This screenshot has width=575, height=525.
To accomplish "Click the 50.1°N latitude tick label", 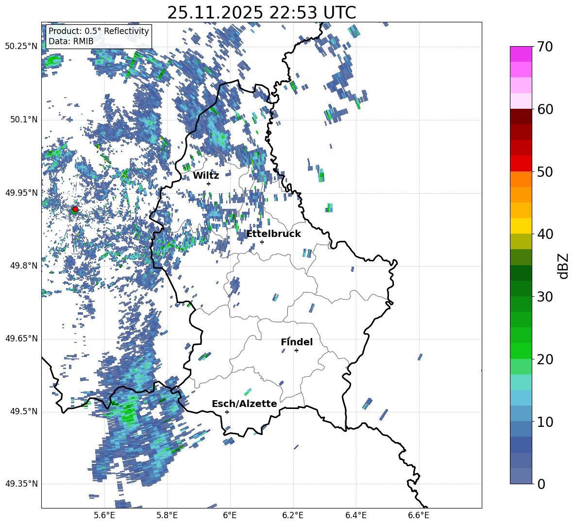I will click(x=24, y=119).
